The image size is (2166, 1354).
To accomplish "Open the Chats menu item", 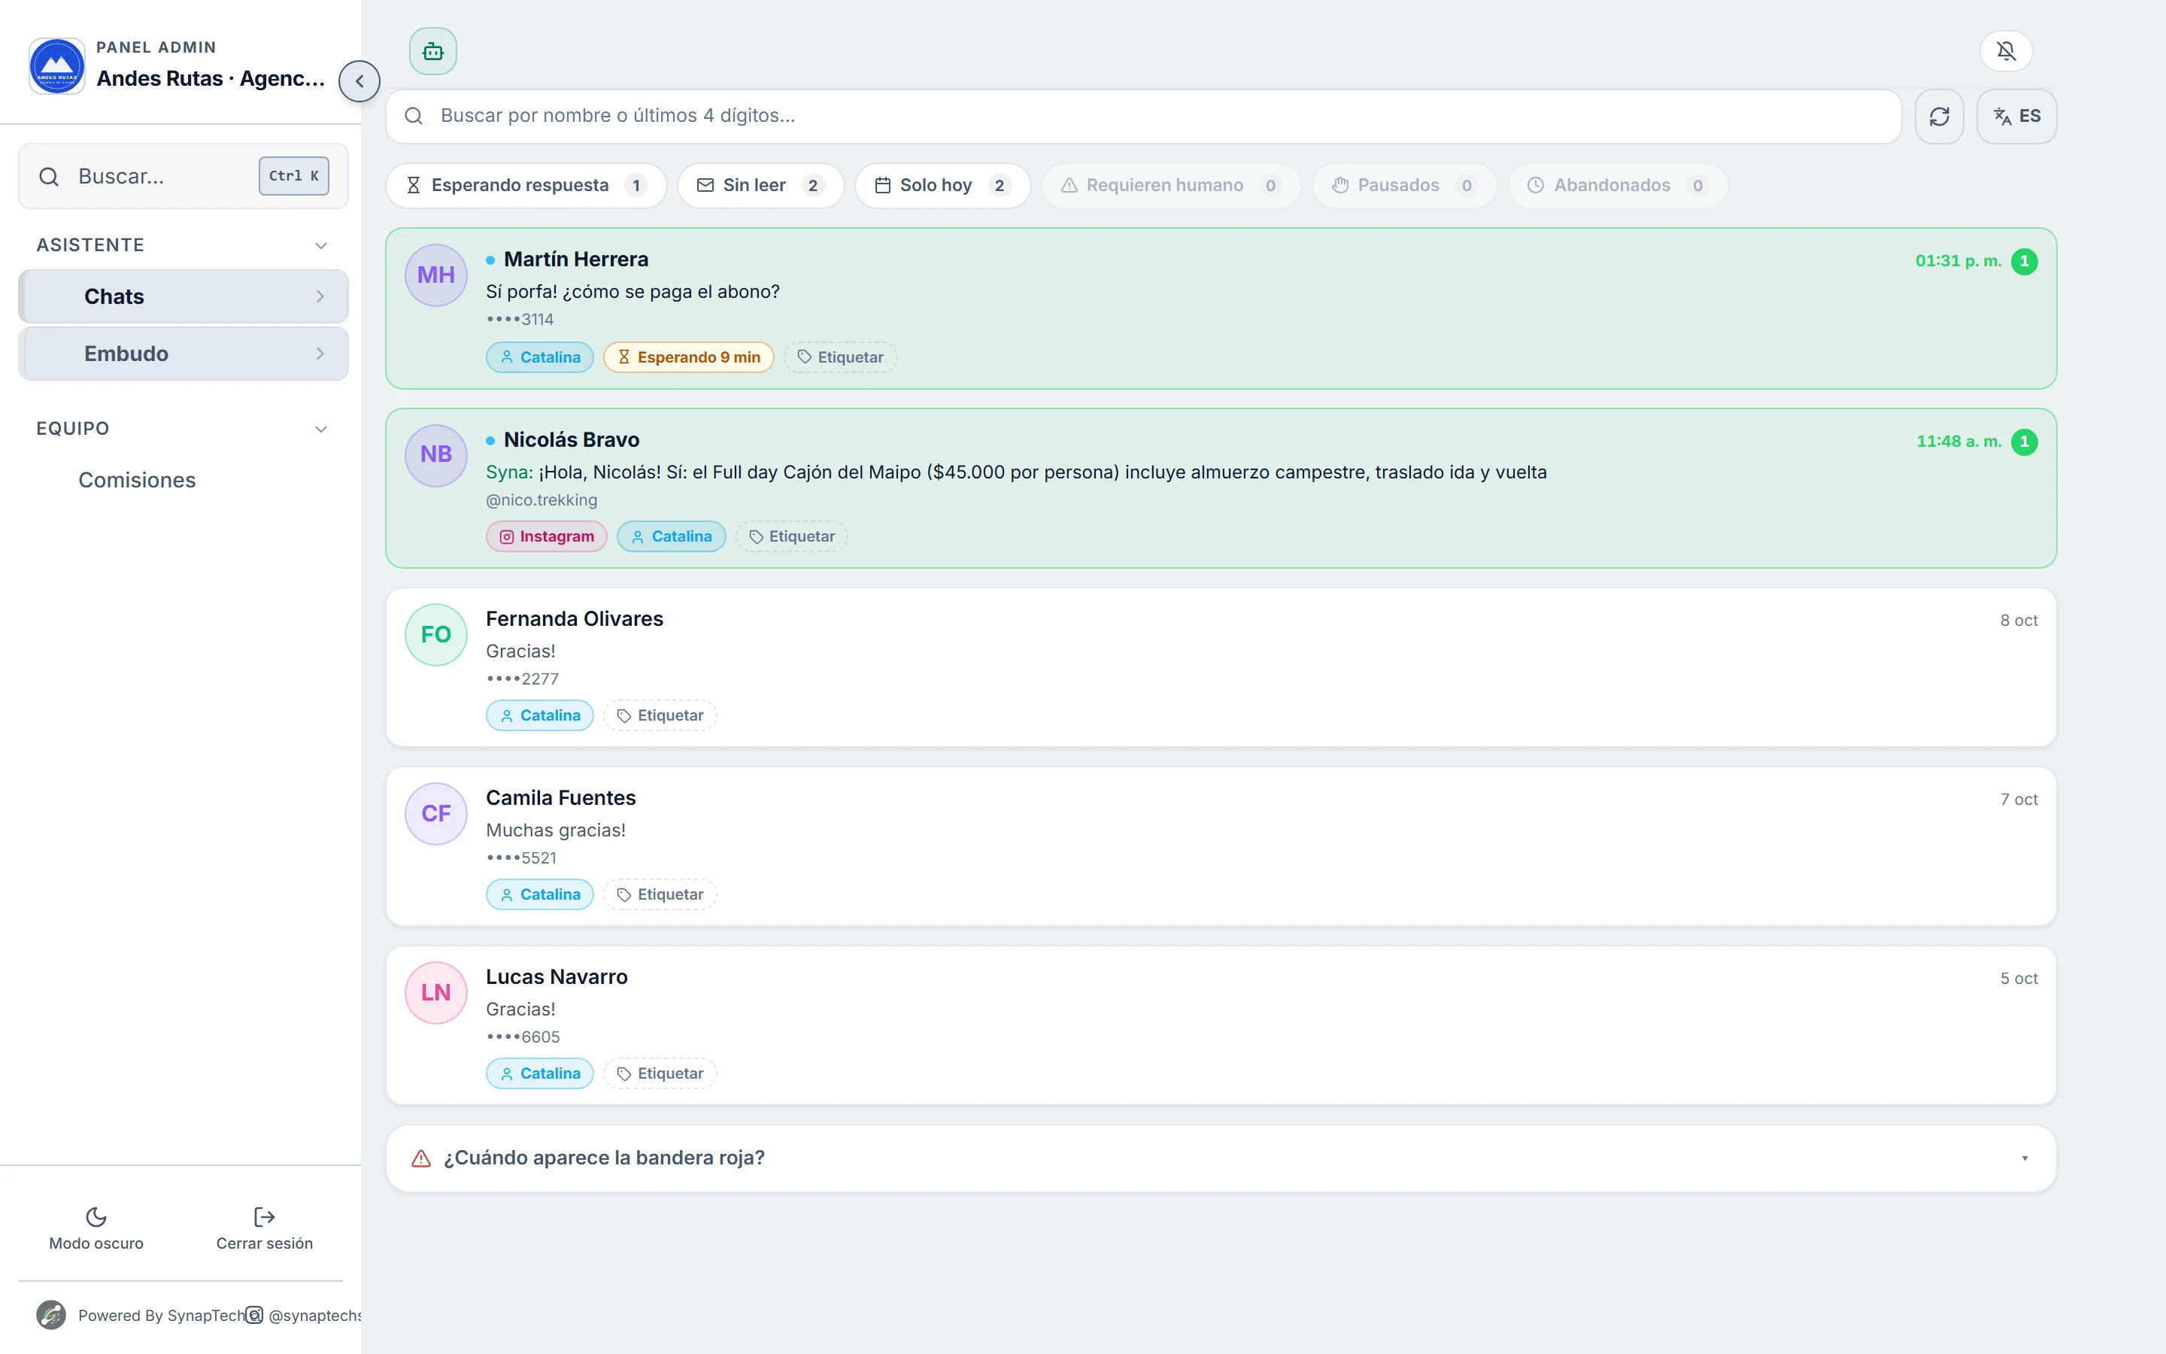I will 183,296.
